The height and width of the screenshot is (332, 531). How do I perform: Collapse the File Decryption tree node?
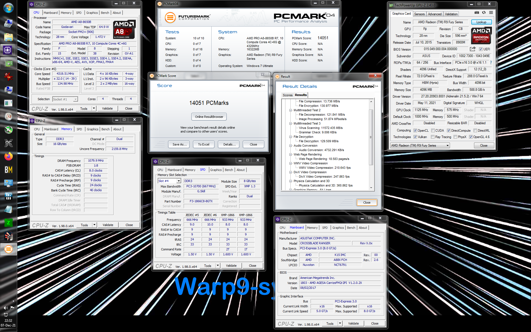coord(291,137)
